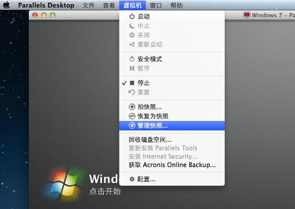Select the checked 停止 menu item

click(172, 83)
